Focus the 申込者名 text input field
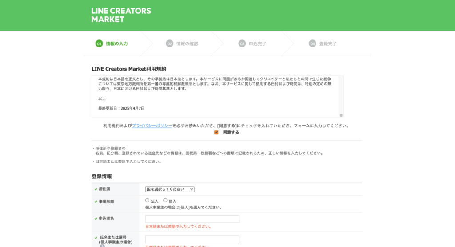 pyautogui.click(x=192, y=219)
